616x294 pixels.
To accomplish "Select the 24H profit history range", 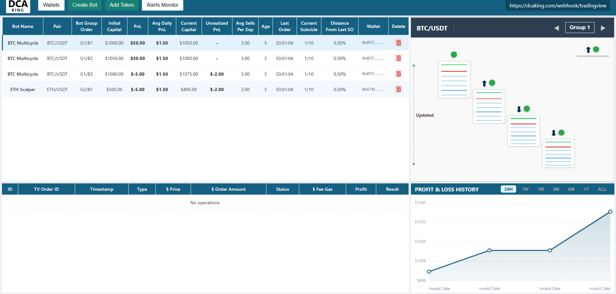I will tap(508, 189).
